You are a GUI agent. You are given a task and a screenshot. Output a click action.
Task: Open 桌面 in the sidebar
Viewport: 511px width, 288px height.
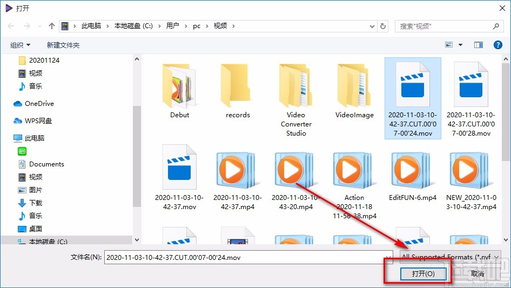31,229
